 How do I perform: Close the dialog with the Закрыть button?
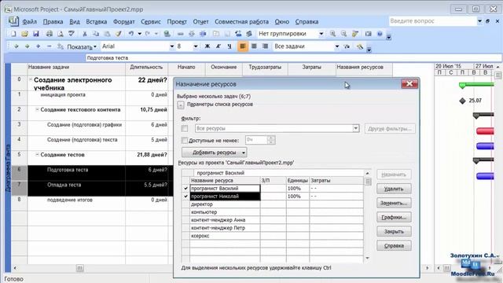pyautogui.click(x=394, y=231)
